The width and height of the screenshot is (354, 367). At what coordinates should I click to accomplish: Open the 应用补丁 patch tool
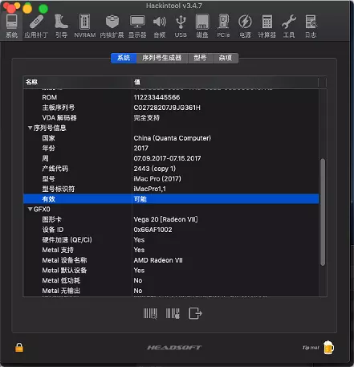(36, 27)
